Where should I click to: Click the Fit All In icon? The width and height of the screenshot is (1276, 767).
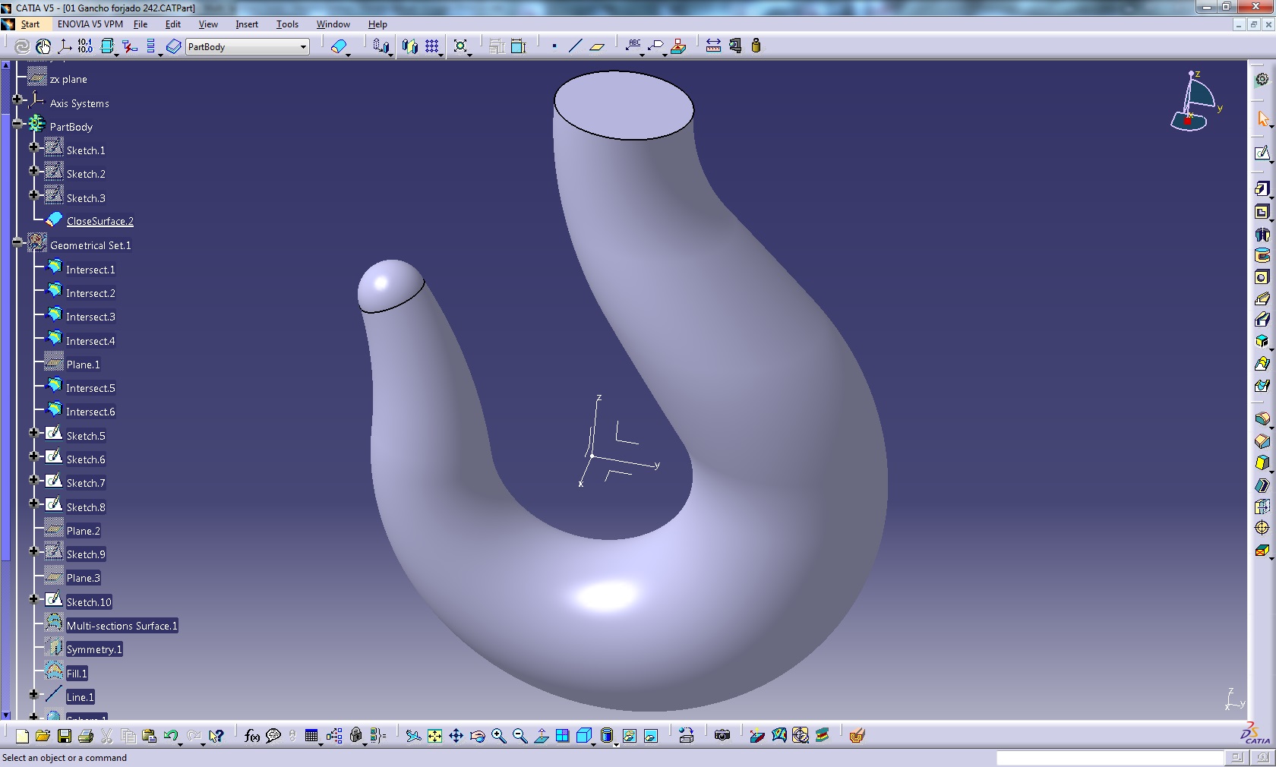tap(434, 735)
